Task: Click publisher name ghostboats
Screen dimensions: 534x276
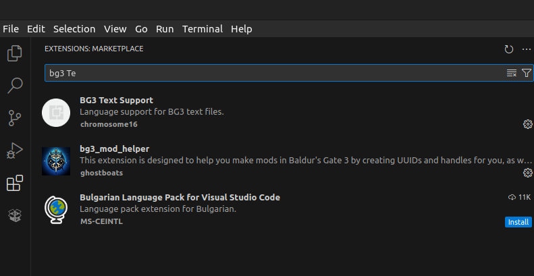Action: tap(101, 173)
